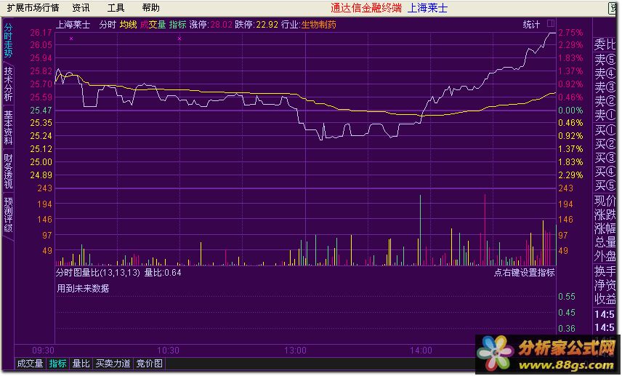Switch to 预测评级 side tab
This screenshot has height=376, width=622.
point(8,215)
